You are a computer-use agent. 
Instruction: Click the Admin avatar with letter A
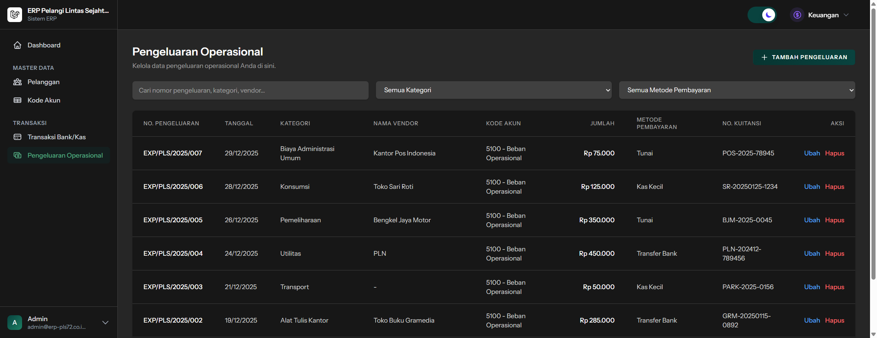click(15, 323)
